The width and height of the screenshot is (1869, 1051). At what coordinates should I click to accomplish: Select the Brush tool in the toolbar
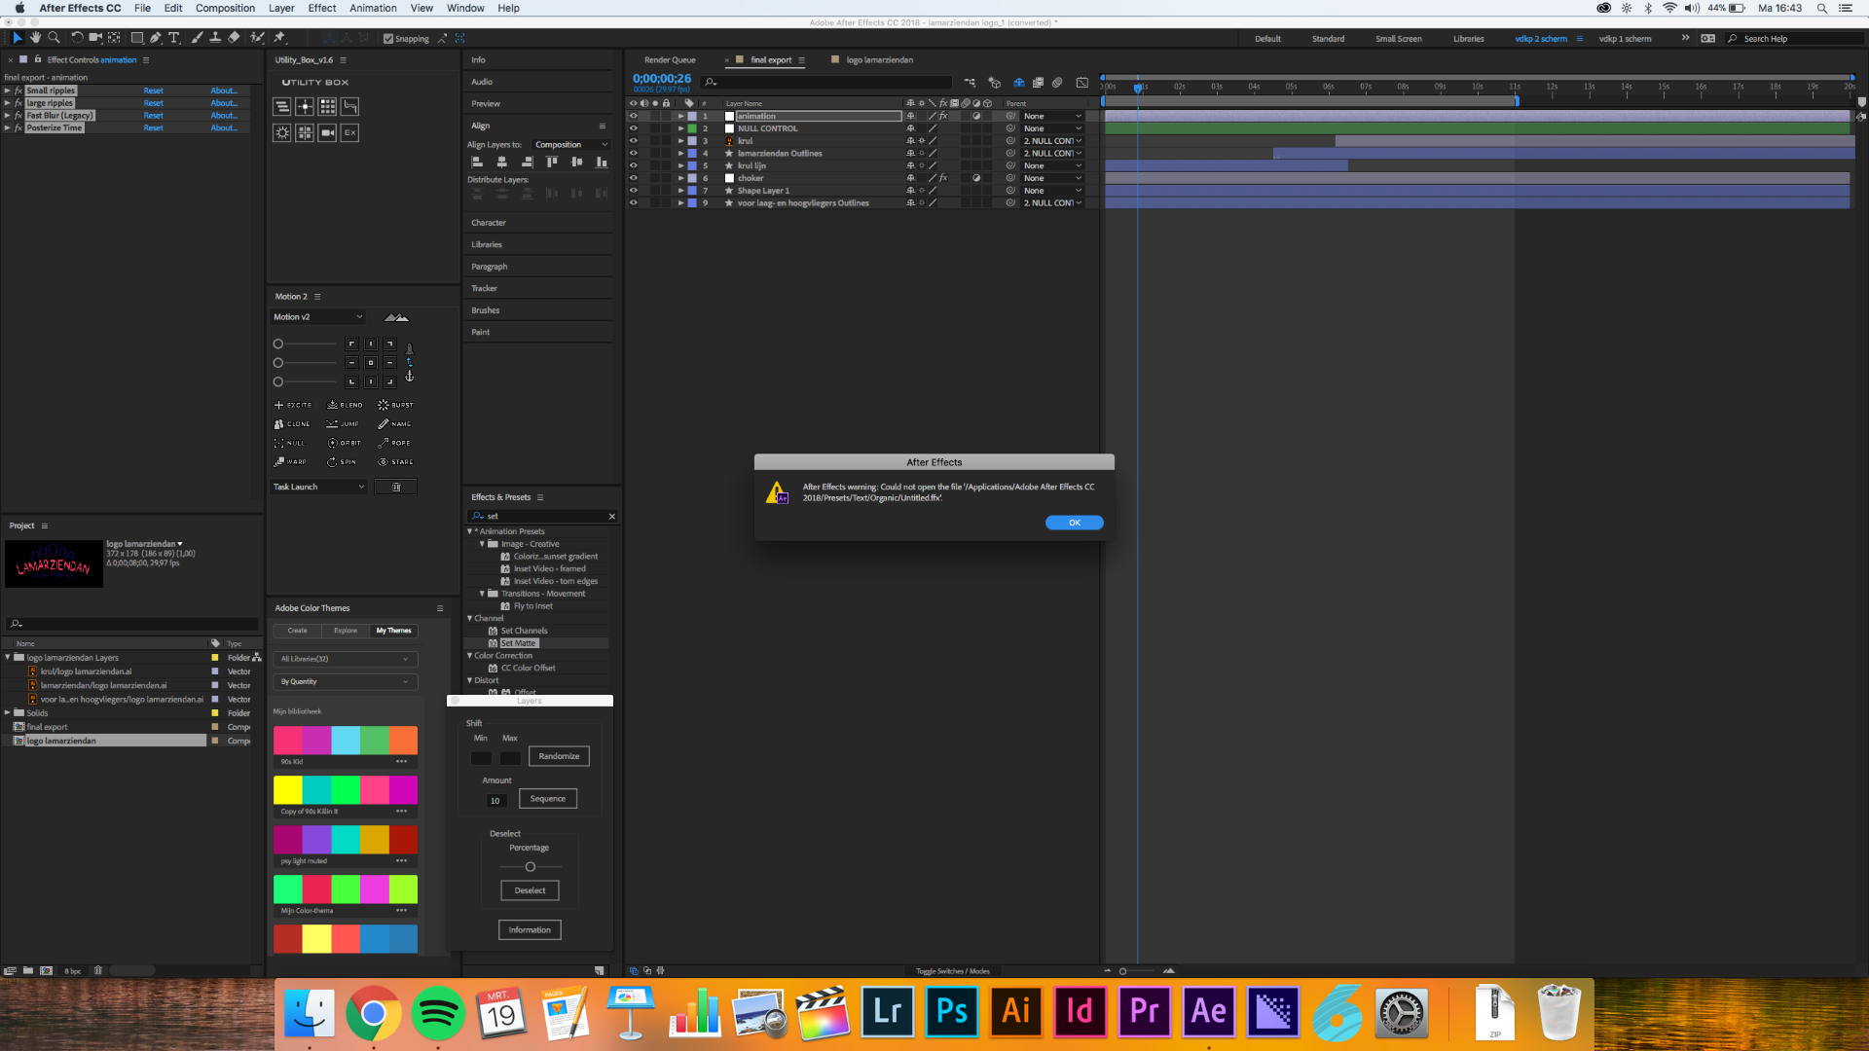(x=198, y=38)
